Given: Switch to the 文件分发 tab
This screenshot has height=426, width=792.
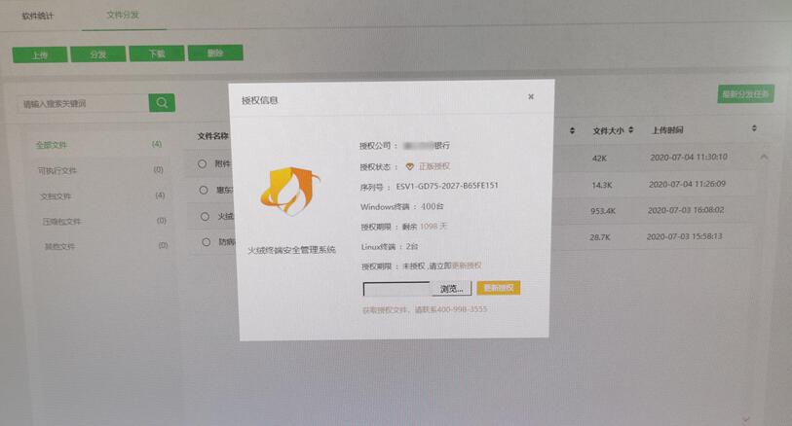Looking at the screenshot, I should (x=125, y=16).
